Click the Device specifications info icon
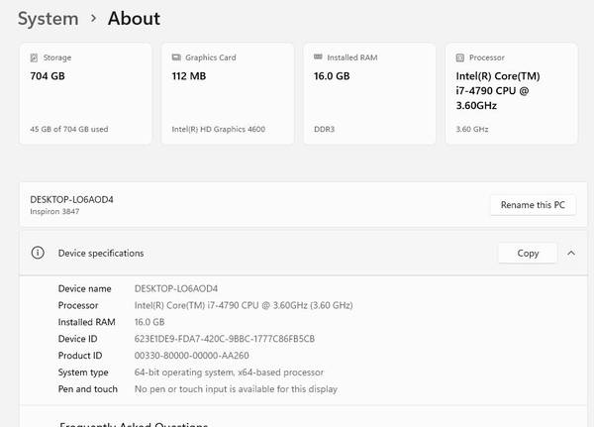Viewport: 594px width, 427px height. [x=38, y=253]
